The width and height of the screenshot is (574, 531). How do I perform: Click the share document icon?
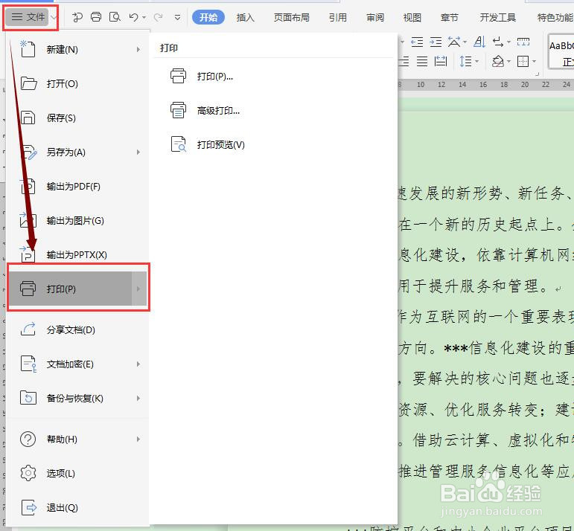click(28, 329)
